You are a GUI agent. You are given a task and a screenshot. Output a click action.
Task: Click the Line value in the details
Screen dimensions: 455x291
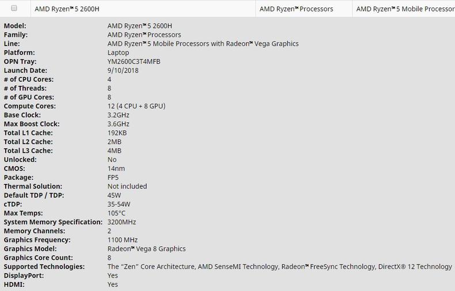[x=203, y=44]
